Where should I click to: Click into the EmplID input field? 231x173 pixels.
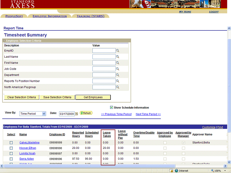pyautogui.click(x=104, y=51)
